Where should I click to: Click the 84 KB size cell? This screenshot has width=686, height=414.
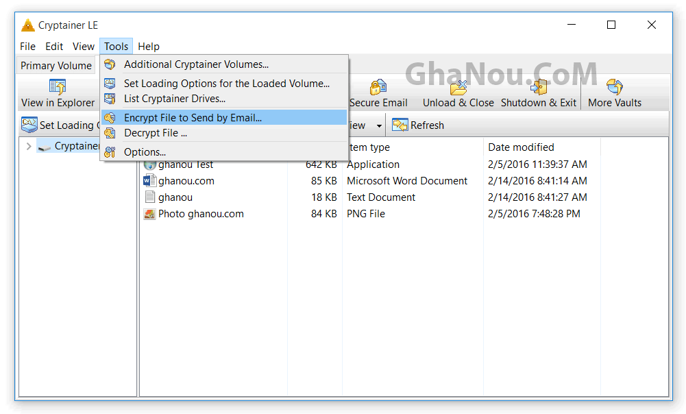click(324, 214)
